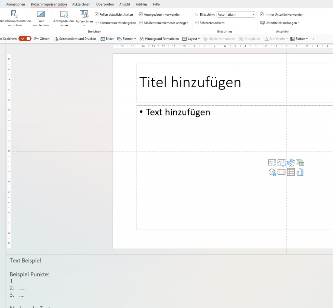Switch to the Überprüfen tab

[105, 4]
